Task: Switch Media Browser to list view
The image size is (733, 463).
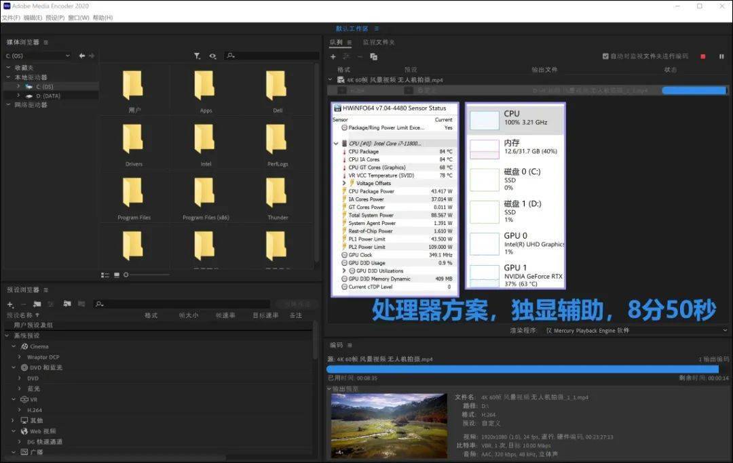Action: point(105,275)
